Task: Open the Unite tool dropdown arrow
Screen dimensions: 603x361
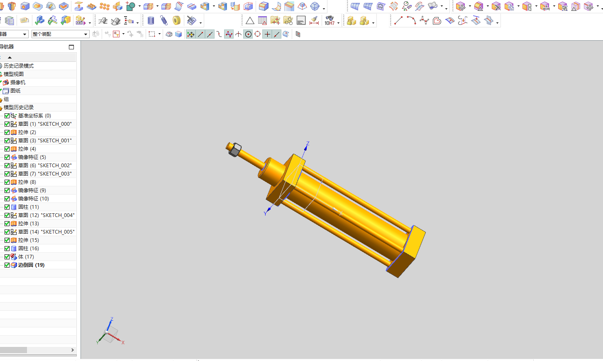Action: 139,6
